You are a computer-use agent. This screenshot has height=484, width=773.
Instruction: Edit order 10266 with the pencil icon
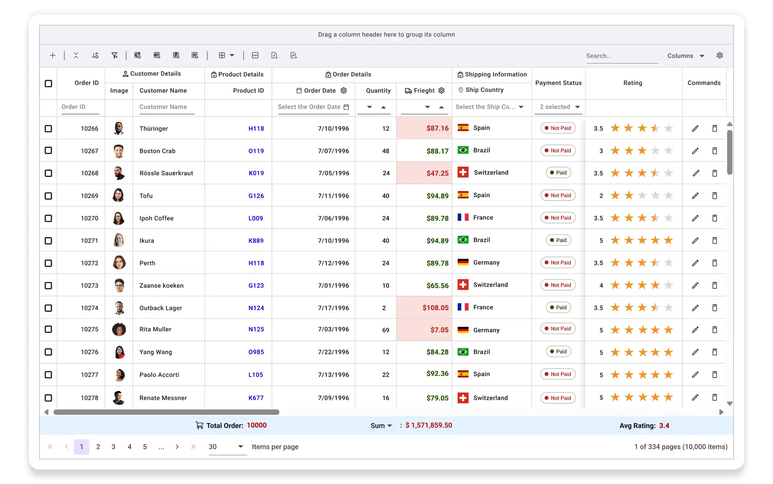click(x=695, y=128)
